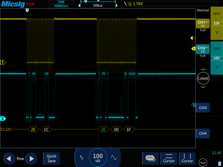
Task: Tap the trigger Level knob
Action: (203, 78)
